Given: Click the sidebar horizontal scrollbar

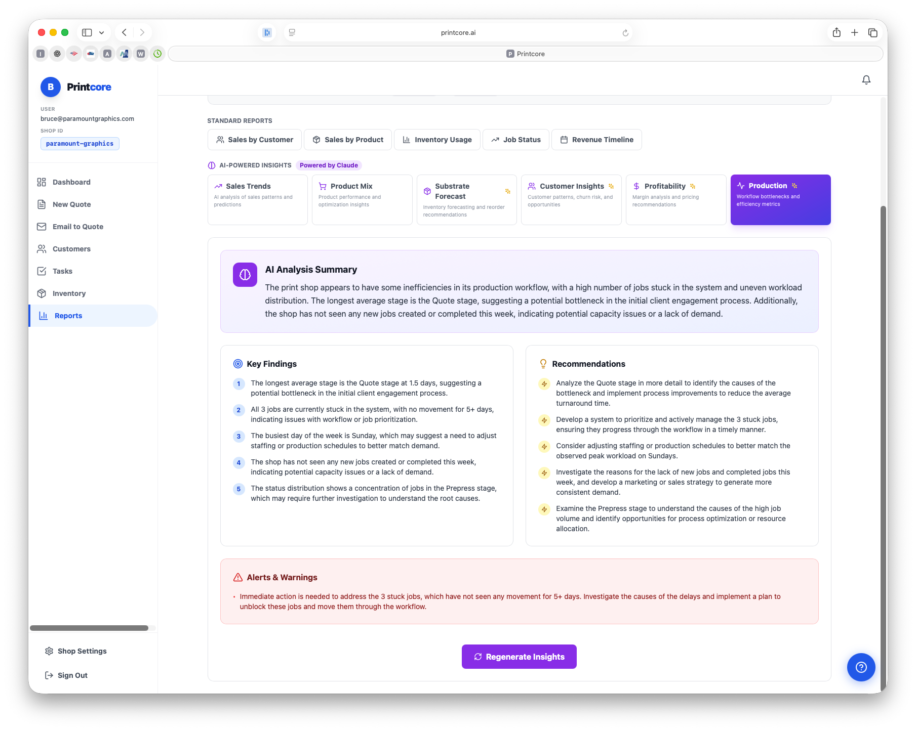Looking at the screenshot, I should (x=89, y=628).
